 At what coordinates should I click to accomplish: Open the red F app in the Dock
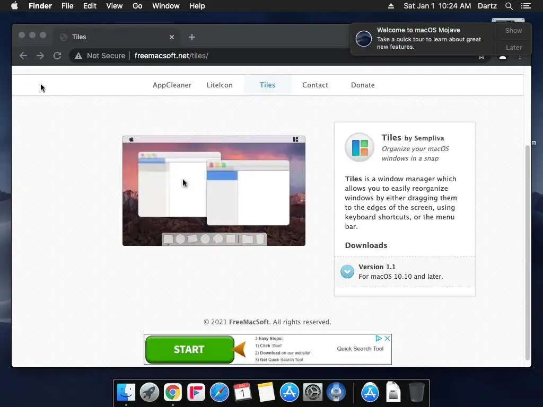pos(196,393)
